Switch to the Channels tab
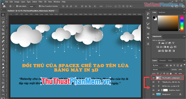 [162, 60]
